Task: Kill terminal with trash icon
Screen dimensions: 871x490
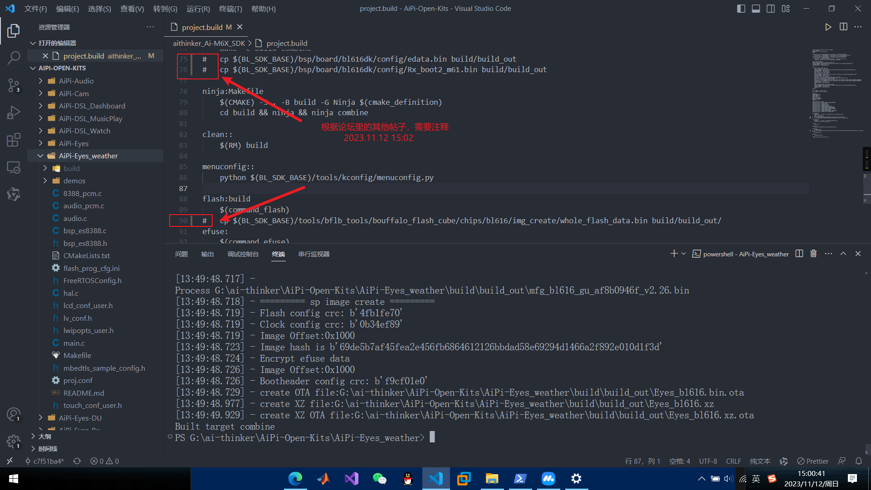Action: 813,254
